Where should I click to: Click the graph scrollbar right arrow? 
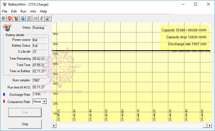(x=209, y=125)
